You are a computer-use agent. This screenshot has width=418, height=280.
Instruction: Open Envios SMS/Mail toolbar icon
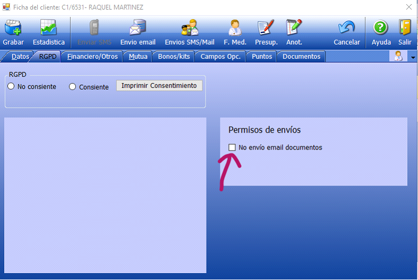point(190,28)
